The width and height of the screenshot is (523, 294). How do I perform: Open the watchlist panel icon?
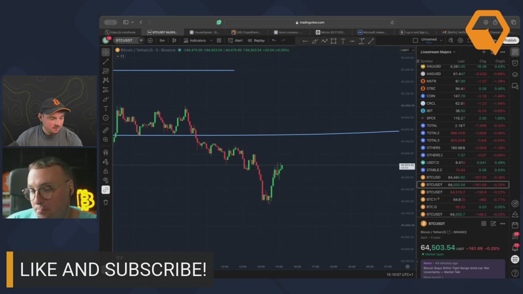(515, 52)
